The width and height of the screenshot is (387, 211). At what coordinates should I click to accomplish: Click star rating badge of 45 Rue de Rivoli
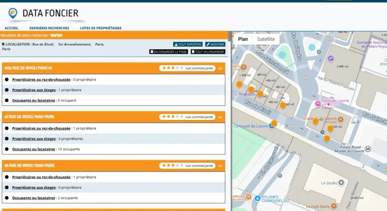[187, 166]
